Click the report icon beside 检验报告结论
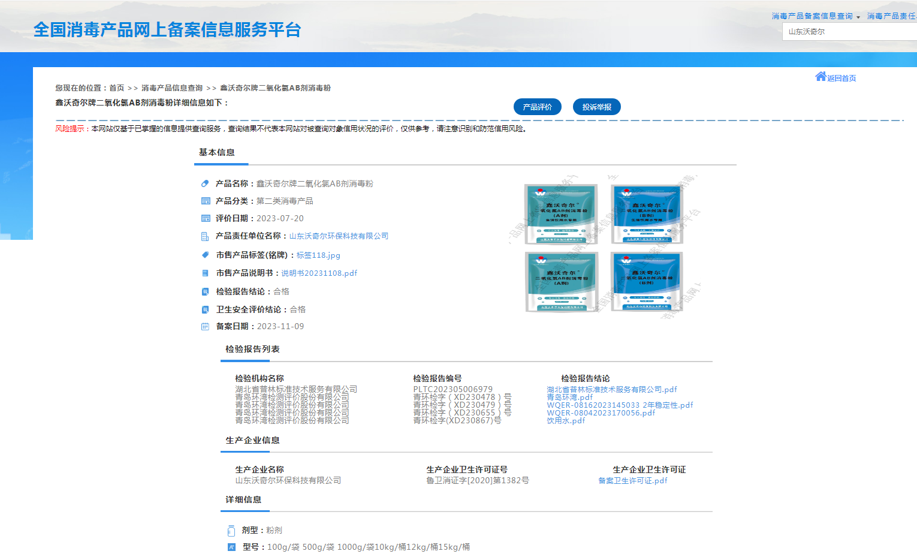 (206, 291)
